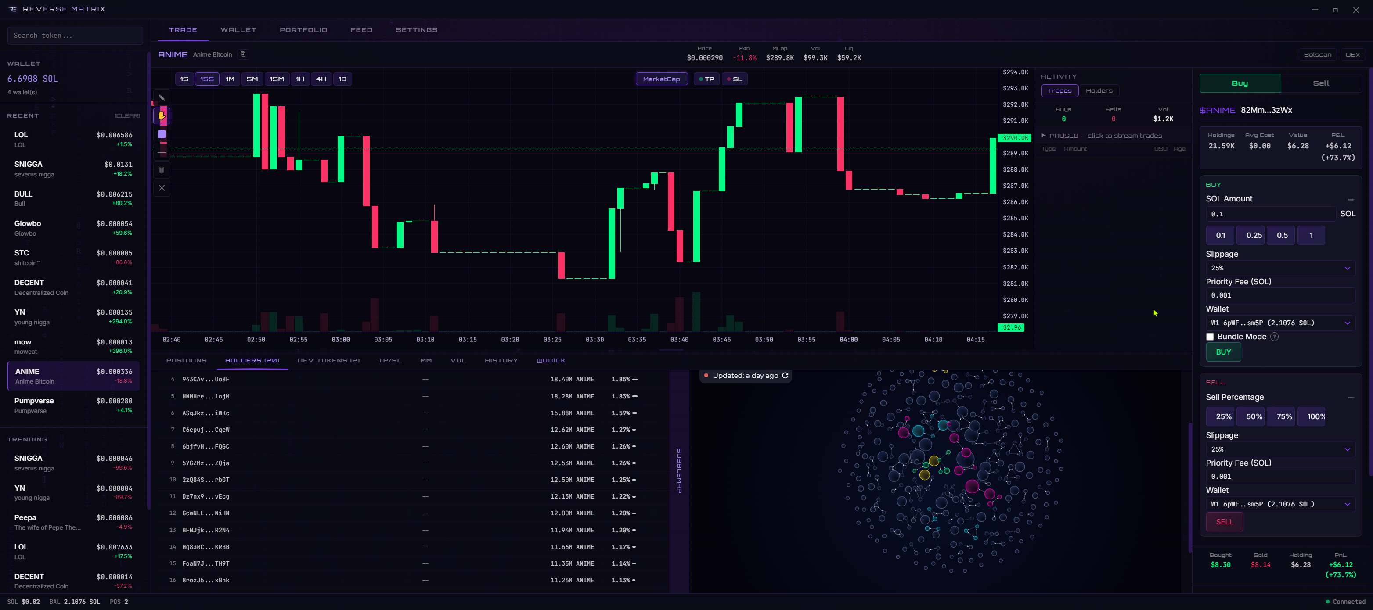
Task: Click remove icon on Hq83RC...KRBB holder row
Action: 634,547
